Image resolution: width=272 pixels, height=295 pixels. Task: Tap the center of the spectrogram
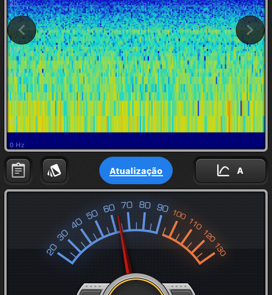(x=136, y=67)
